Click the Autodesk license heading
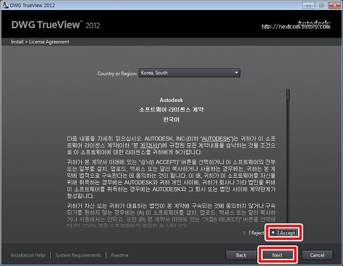 tap(171, 100)
